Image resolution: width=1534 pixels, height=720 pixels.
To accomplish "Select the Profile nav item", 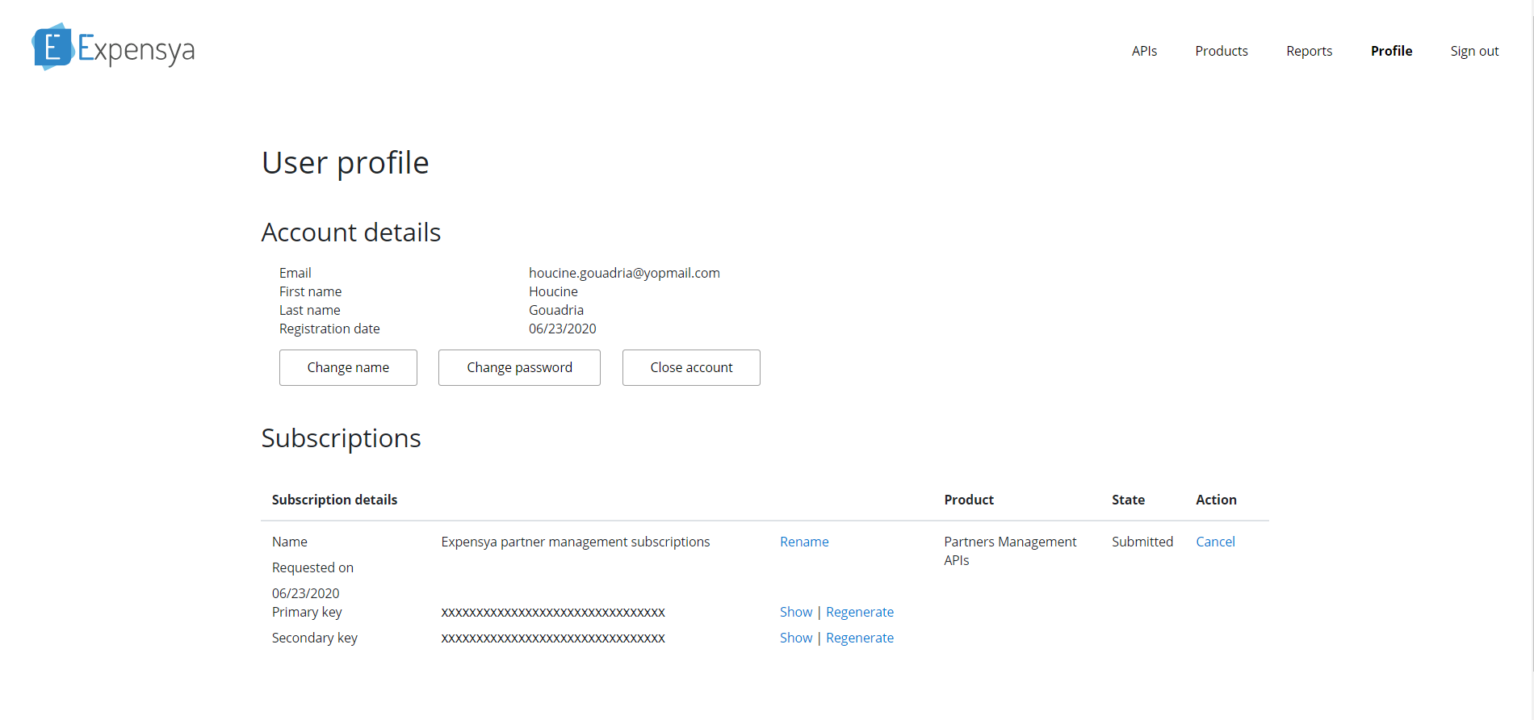I will click(x=1391, y=51).
